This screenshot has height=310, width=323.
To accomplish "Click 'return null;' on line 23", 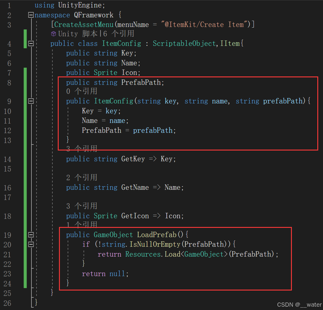I will (105, 274).
